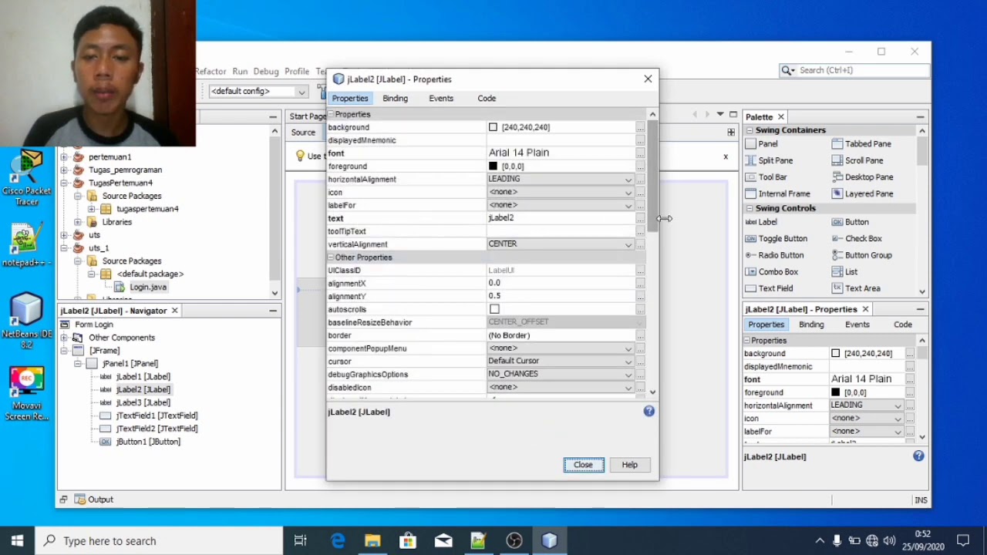This screenshot has height=555, width=987.
Task: Switch to Code tab in dialog
Action: tap(487, 99)
